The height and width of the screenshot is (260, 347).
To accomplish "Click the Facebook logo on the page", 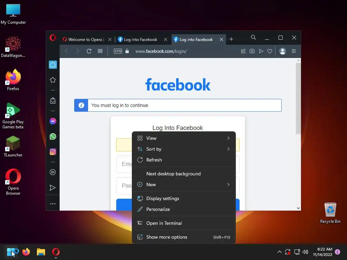I will tap(178, 85).
